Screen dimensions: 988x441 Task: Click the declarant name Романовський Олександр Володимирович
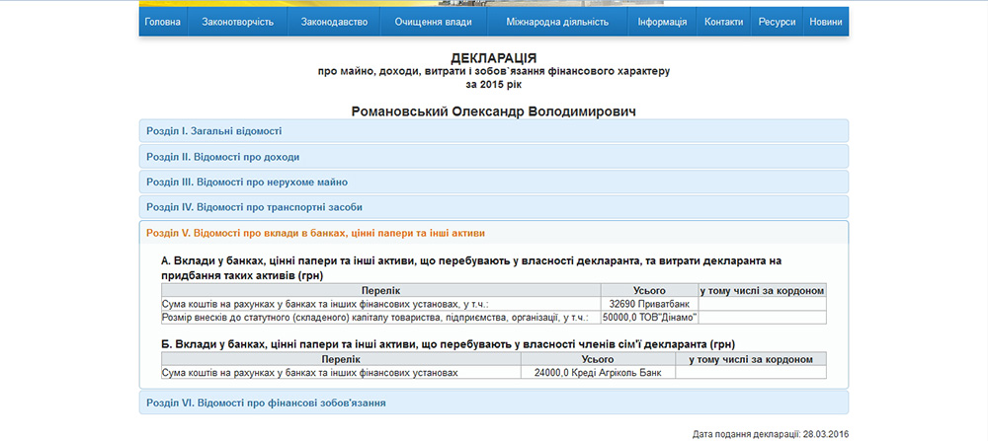click(x=493, y=111)
